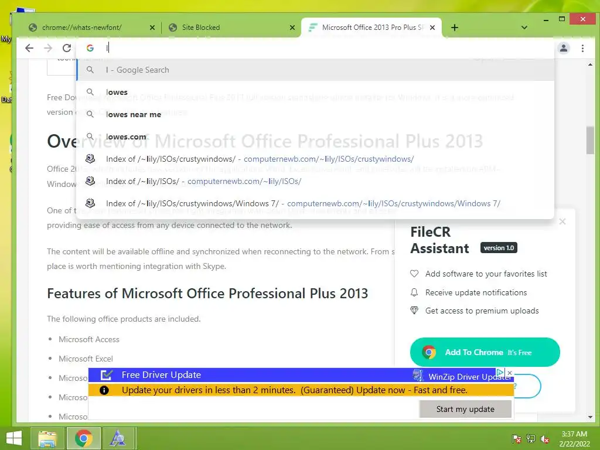600x450 pixels.
Task: Click "Add software to your favorites list" text
Action: point(486,274)
